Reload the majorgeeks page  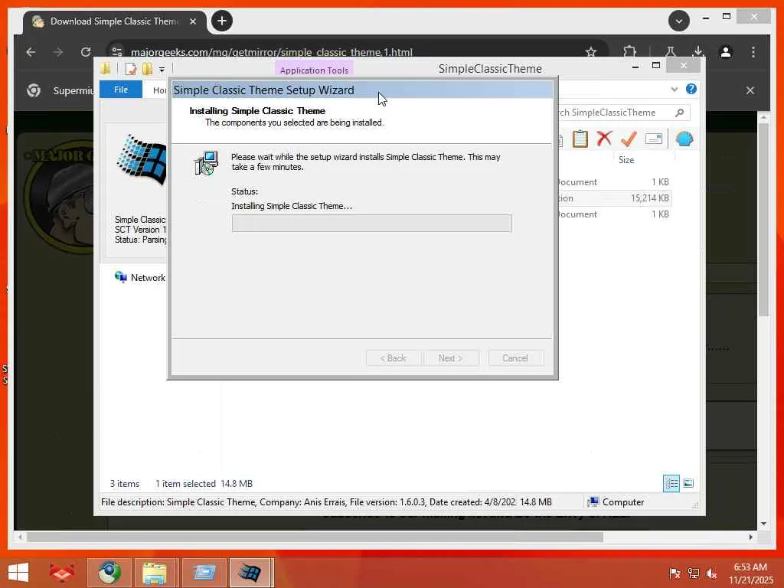click(86, 52)
